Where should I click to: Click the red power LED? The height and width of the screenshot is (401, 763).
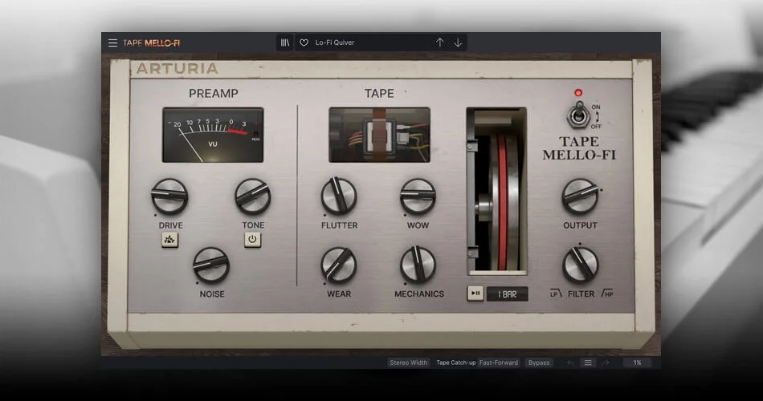click(x=578, y=93)
